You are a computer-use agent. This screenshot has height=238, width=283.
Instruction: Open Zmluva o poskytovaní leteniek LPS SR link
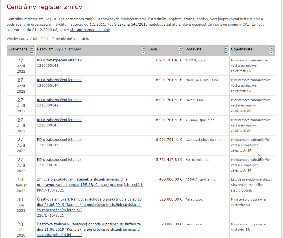coord(90,182)
